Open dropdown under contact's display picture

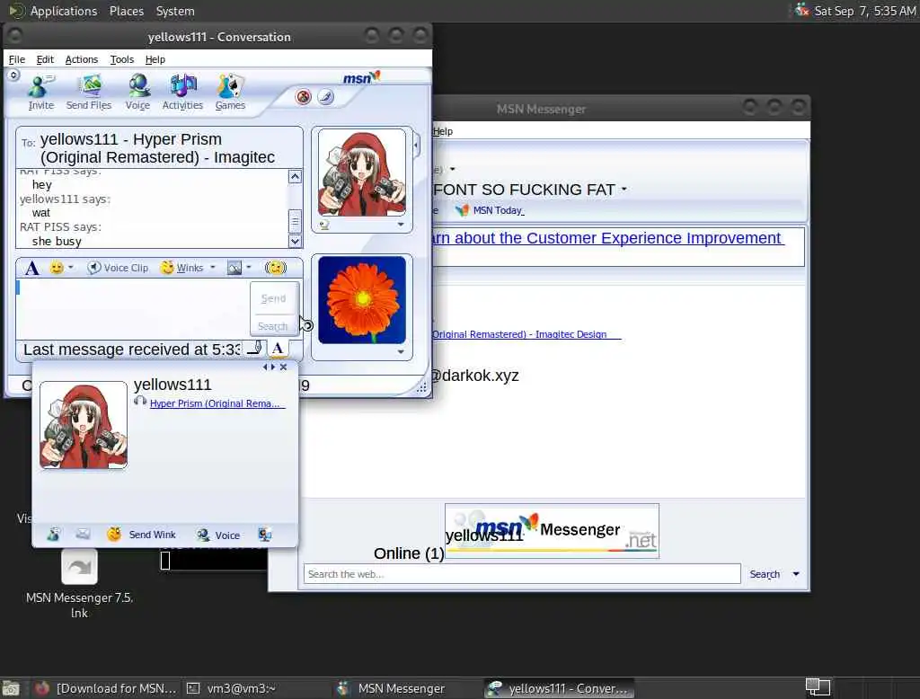[x=400, y=225]
